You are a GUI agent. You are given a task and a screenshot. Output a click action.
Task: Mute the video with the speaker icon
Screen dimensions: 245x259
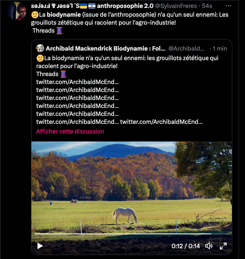click(209, 246)
